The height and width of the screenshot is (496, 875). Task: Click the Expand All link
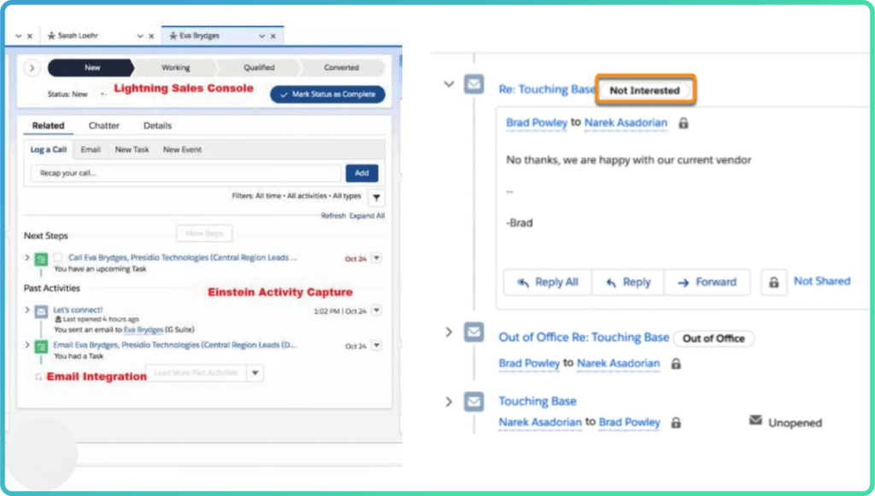pyautogui.click(x=367, y=216)
